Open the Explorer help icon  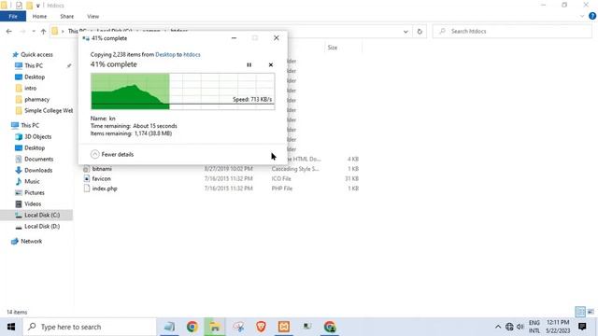pos(592,17)
